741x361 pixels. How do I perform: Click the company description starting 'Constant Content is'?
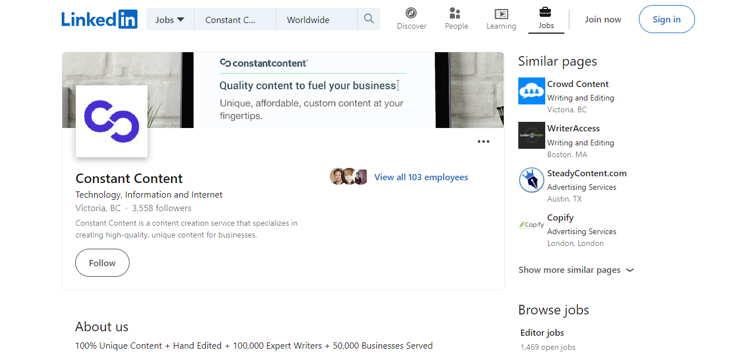[x=187, y=229]
